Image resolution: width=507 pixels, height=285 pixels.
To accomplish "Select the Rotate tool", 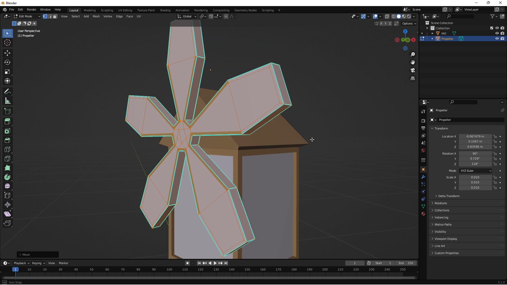I will coord(7,62).
